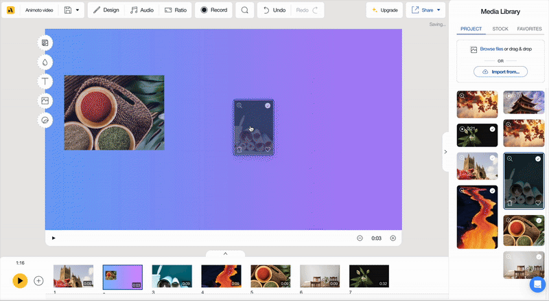Open the layout tool in canvas sidebar
The image size is (549, 301).
coord(45,43)
